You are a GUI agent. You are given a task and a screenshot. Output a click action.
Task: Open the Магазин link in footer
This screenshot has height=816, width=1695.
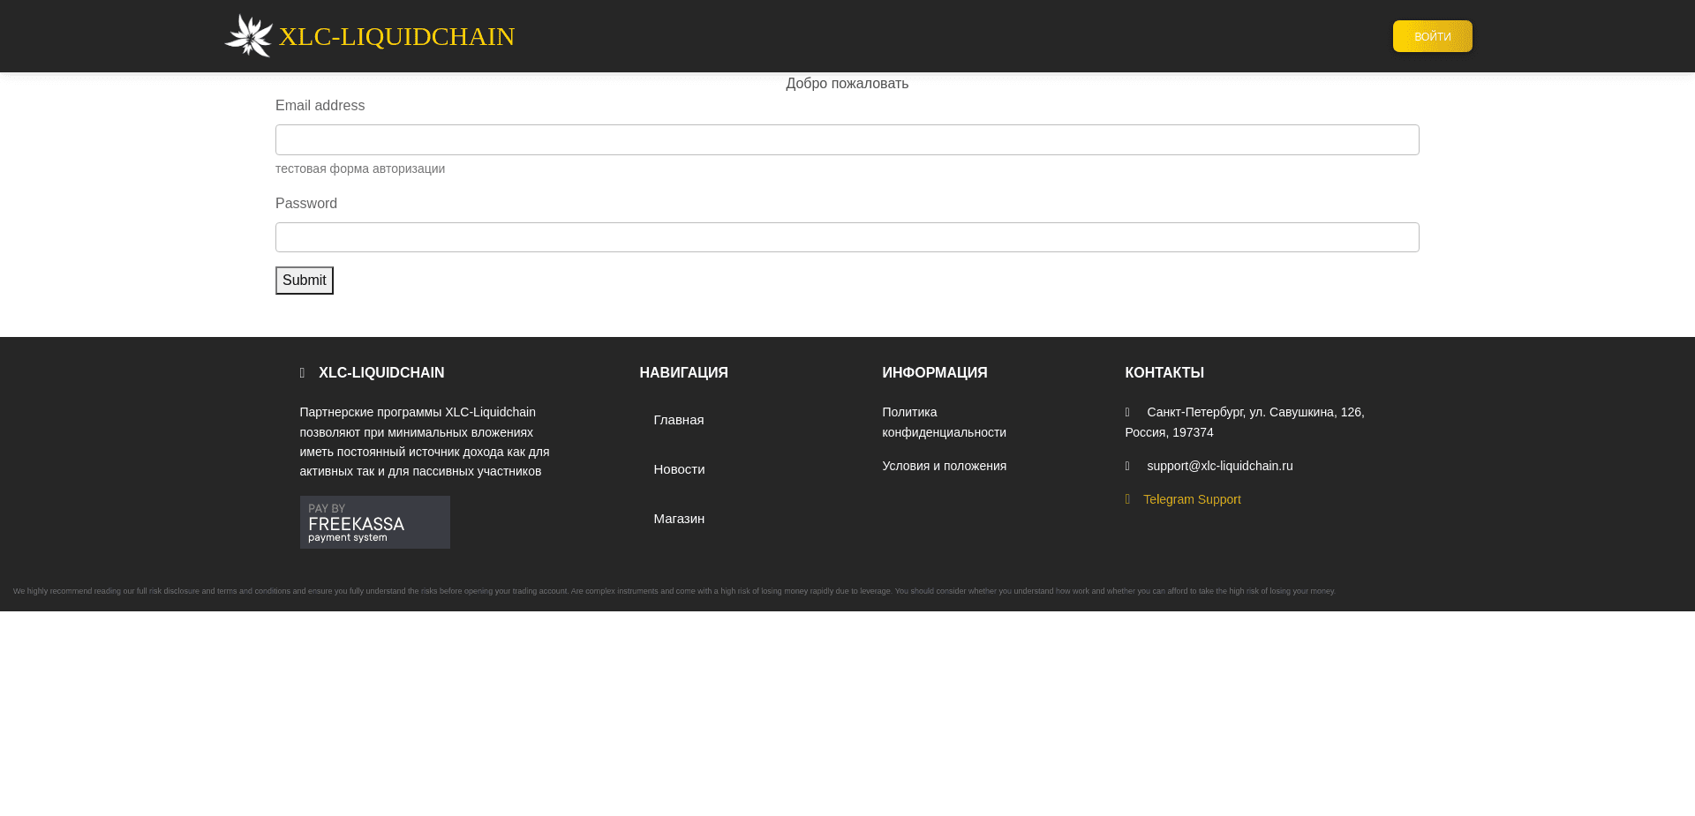(679, 519)
